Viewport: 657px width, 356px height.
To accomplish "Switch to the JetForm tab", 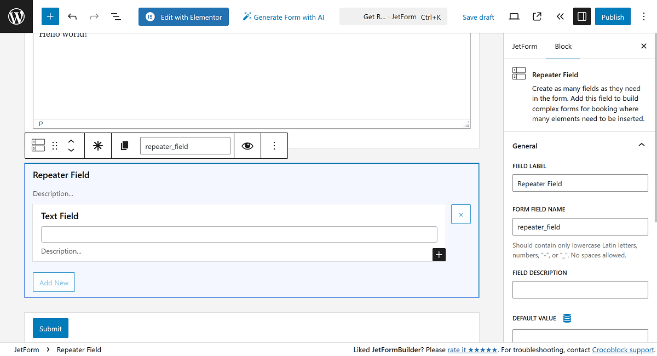I will click(x=525, y=47).
